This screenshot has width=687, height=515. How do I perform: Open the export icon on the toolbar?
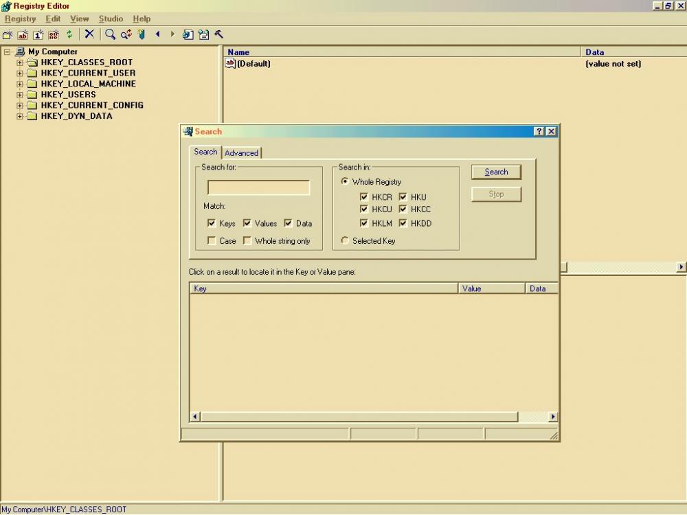tap(188, 34)
